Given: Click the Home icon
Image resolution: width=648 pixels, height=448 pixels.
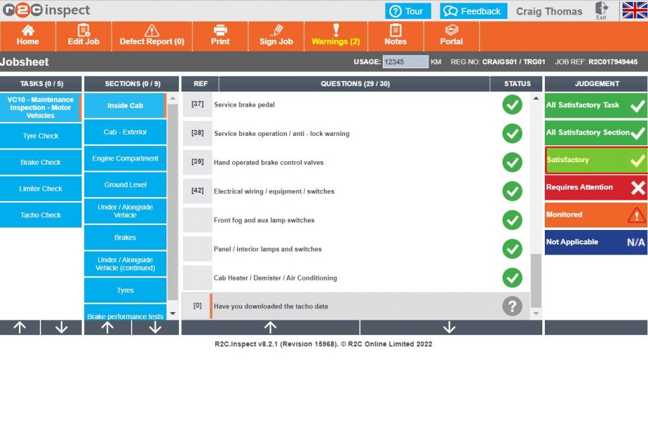Looking at the screenshot, I should point(28,37).
